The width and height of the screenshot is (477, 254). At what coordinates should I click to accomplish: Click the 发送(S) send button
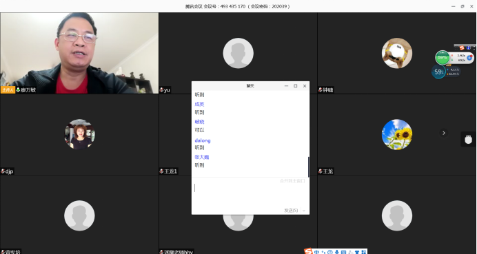click(x=291, y=210)
